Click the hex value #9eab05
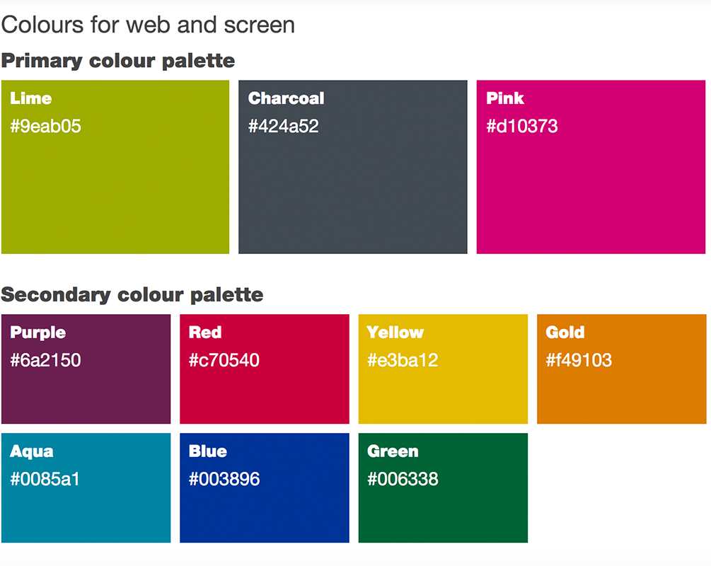 click(x=45, y=126)
